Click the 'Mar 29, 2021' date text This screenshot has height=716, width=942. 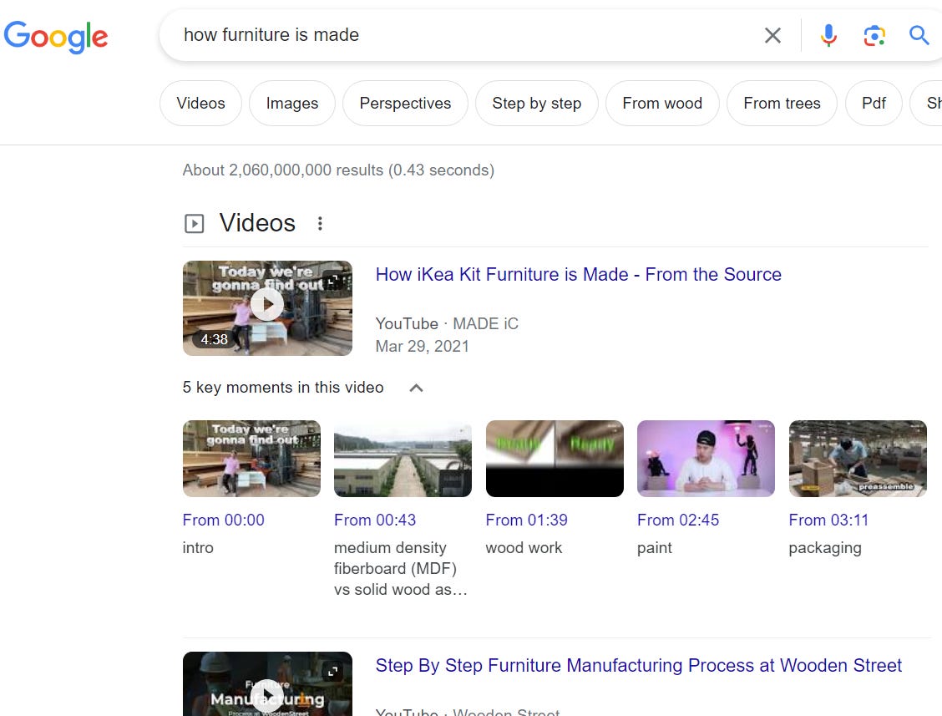click(x=423, y=346)
